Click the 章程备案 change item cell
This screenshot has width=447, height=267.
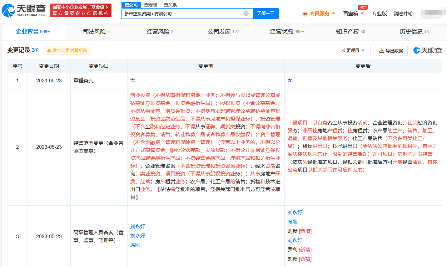click(99, 81)
